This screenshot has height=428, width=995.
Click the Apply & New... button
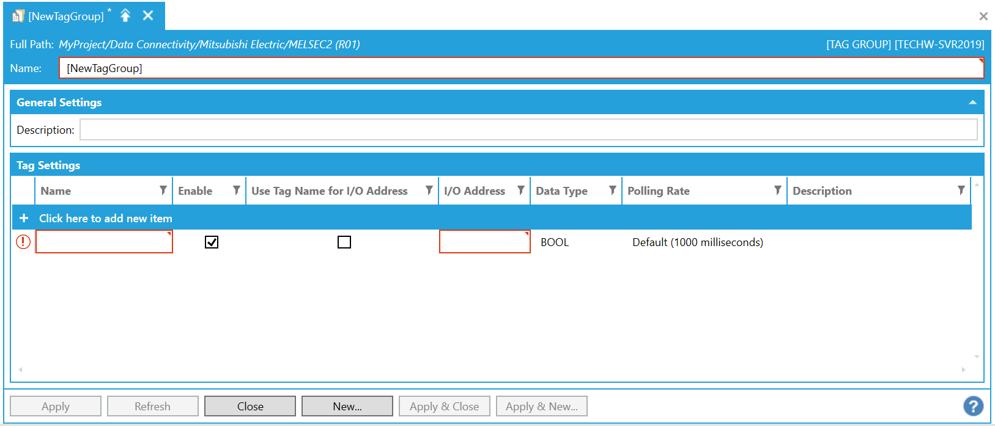click(x=542, y=406)
